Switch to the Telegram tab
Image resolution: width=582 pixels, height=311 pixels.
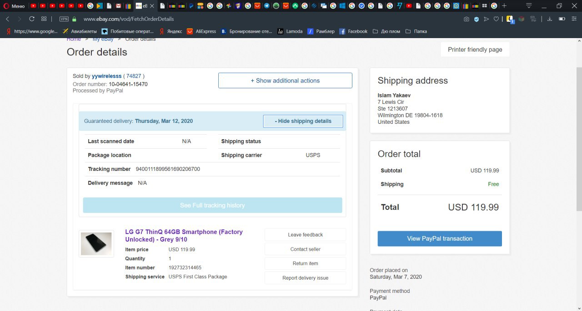pos(266,6)
